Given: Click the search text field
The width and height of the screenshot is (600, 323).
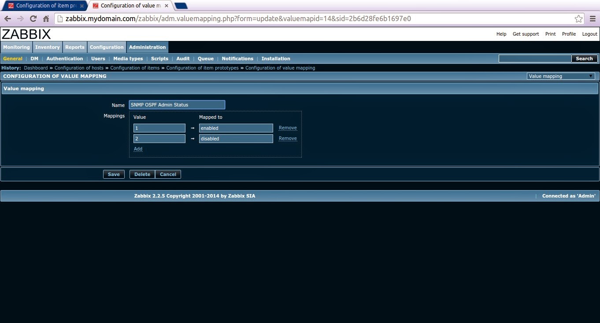Looking at the screenshot, I should (x=535, y=59).
